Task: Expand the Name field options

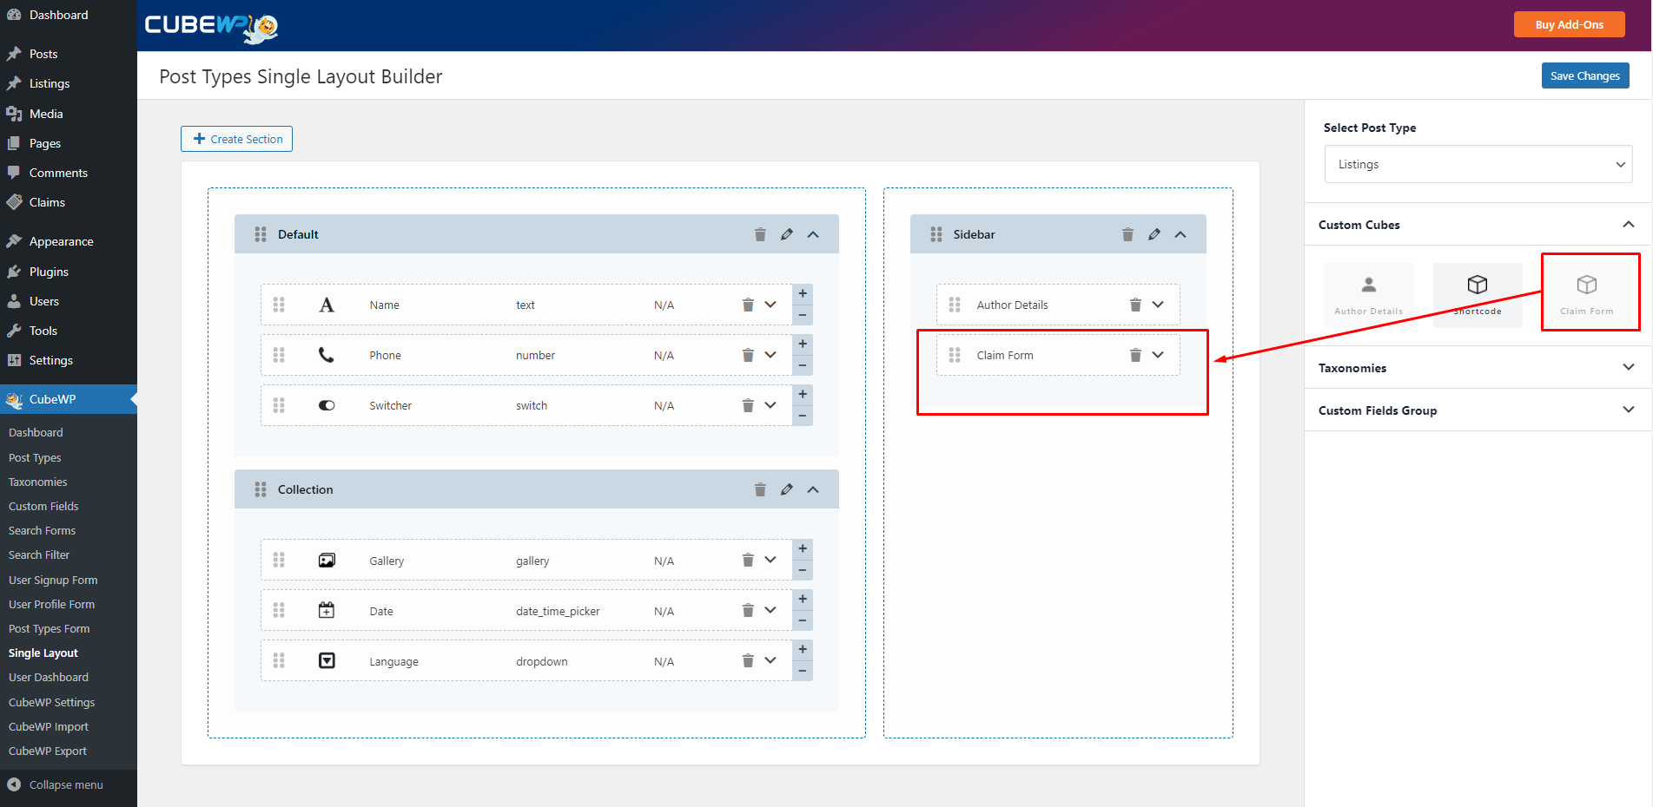Action: (770, 305)
